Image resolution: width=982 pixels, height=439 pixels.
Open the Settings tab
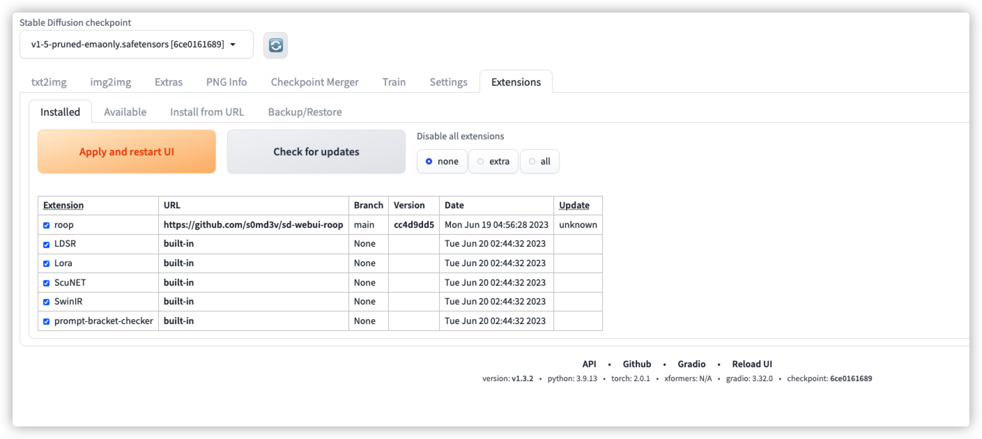(x=448, y=82)
